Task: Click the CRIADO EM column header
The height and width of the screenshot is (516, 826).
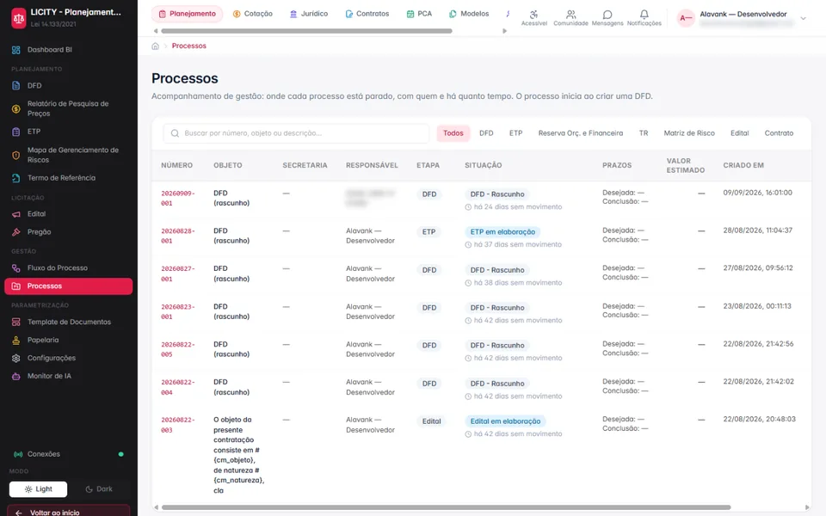Action: [743, 165]
